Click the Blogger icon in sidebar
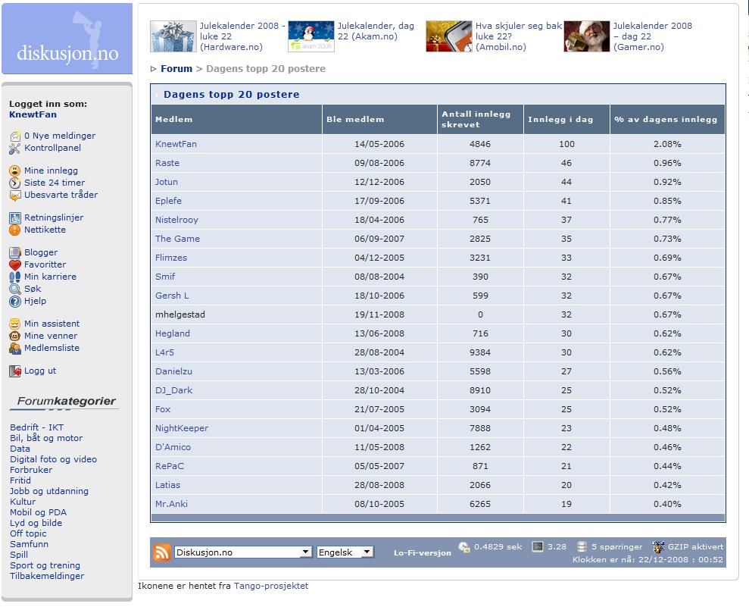 [x=15, y=252]
